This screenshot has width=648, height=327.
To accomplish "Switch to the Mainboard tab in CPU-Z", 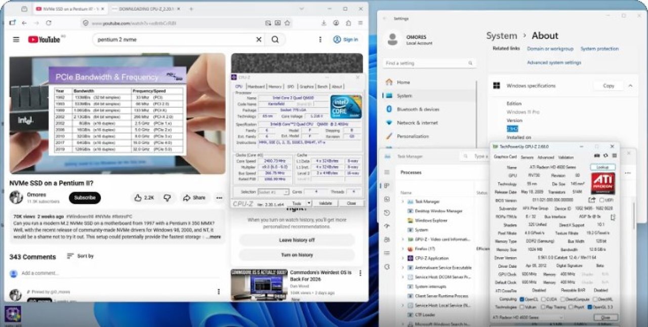I will pos(256,87).
